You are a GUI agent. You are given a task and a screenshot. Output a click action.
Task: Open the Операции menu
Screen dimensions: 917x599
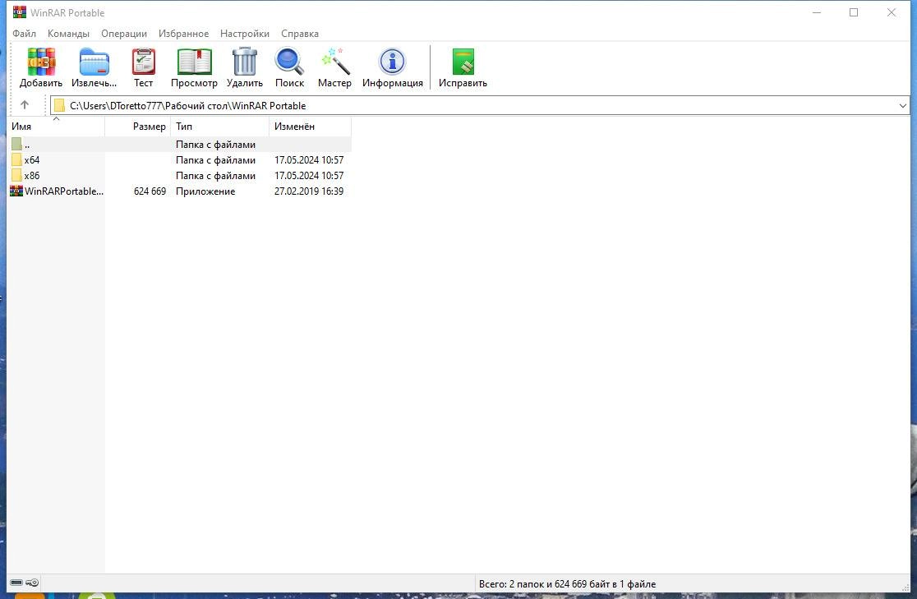124,34
